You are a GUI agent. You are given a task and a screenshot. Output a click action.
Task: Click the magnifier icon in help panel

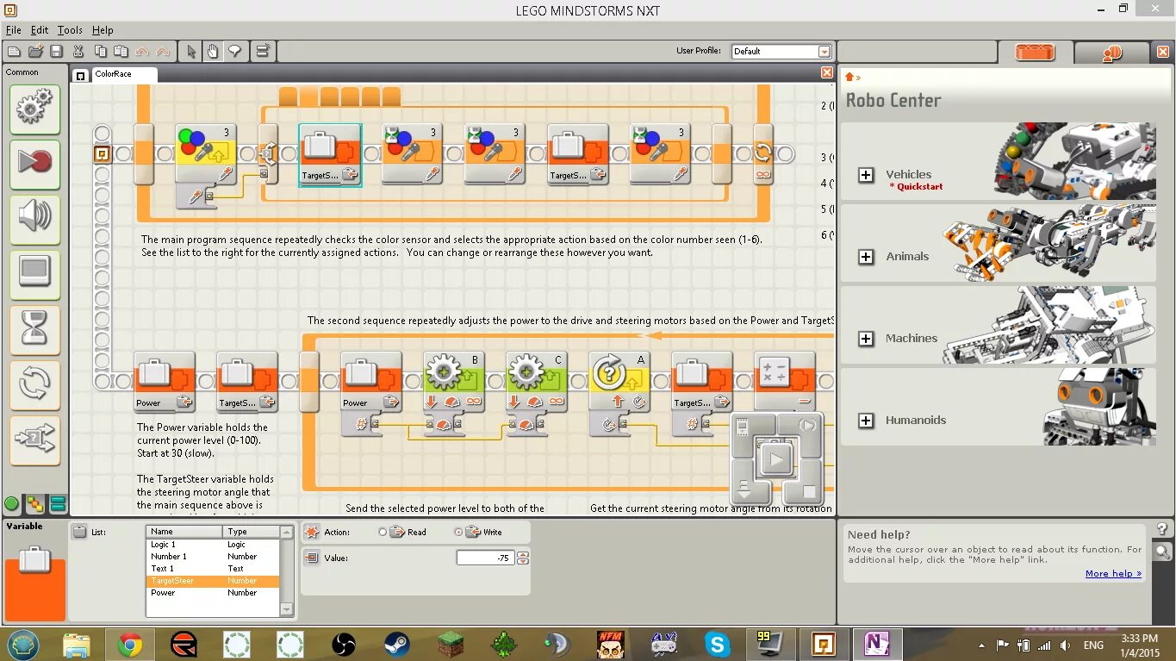(x=1162, y=552)
